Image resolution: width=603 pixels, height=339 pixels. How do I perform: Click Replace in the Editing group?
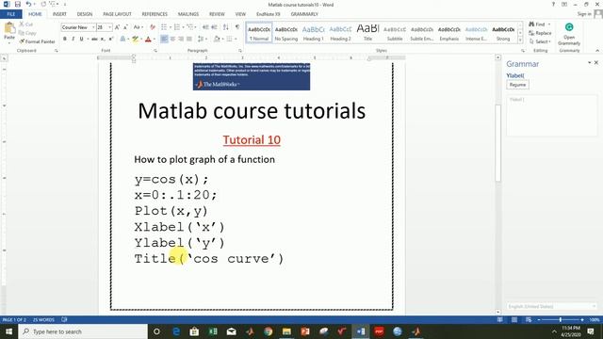(540, 33)
